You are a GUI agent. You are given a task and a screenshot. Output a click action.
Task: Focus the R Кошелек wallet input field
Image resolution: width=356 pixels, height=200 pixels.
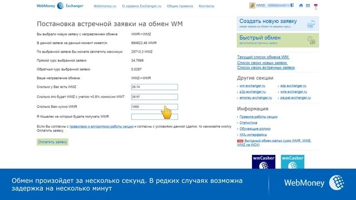pyautogui.click(x=155, y=117)
